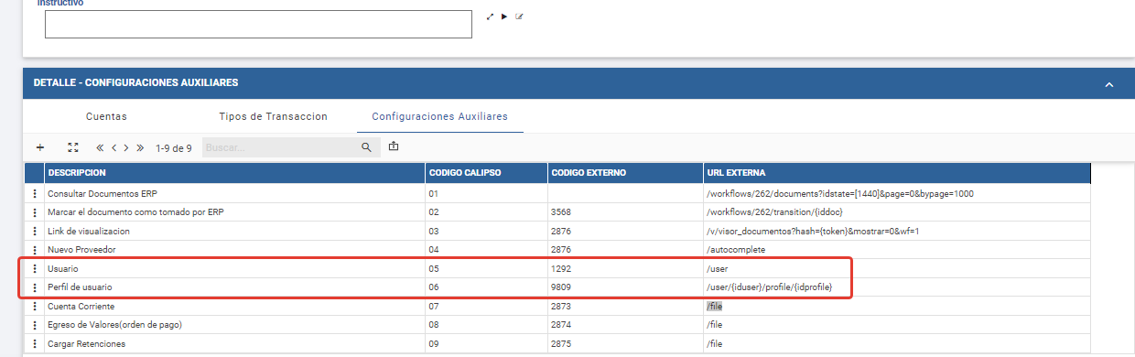
Task: Switch to the Tipos de Transaccion tab
Action: [273, 116]
